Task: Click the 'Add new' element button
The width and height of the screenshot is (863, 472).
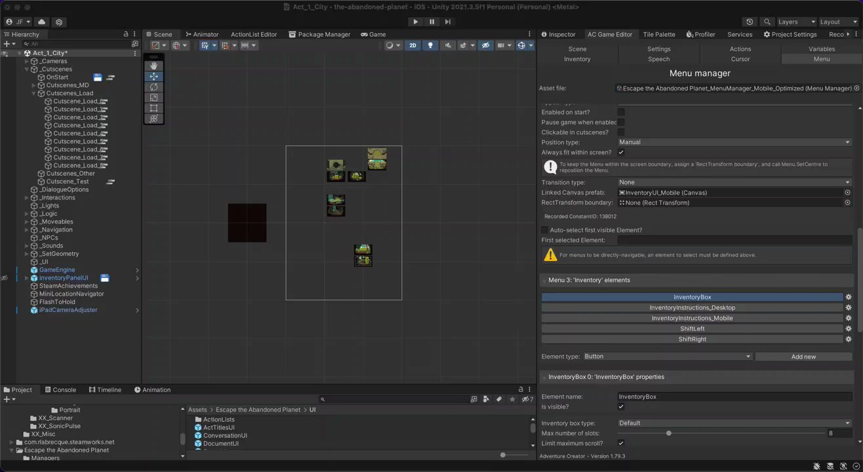Action: tap(803, 357)
